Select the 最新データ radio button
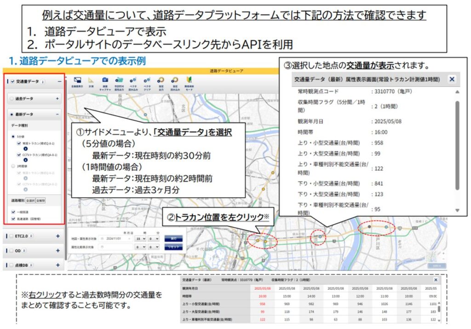Image resolution: width=471 pixels, height=329 pixels. point(11,115)
